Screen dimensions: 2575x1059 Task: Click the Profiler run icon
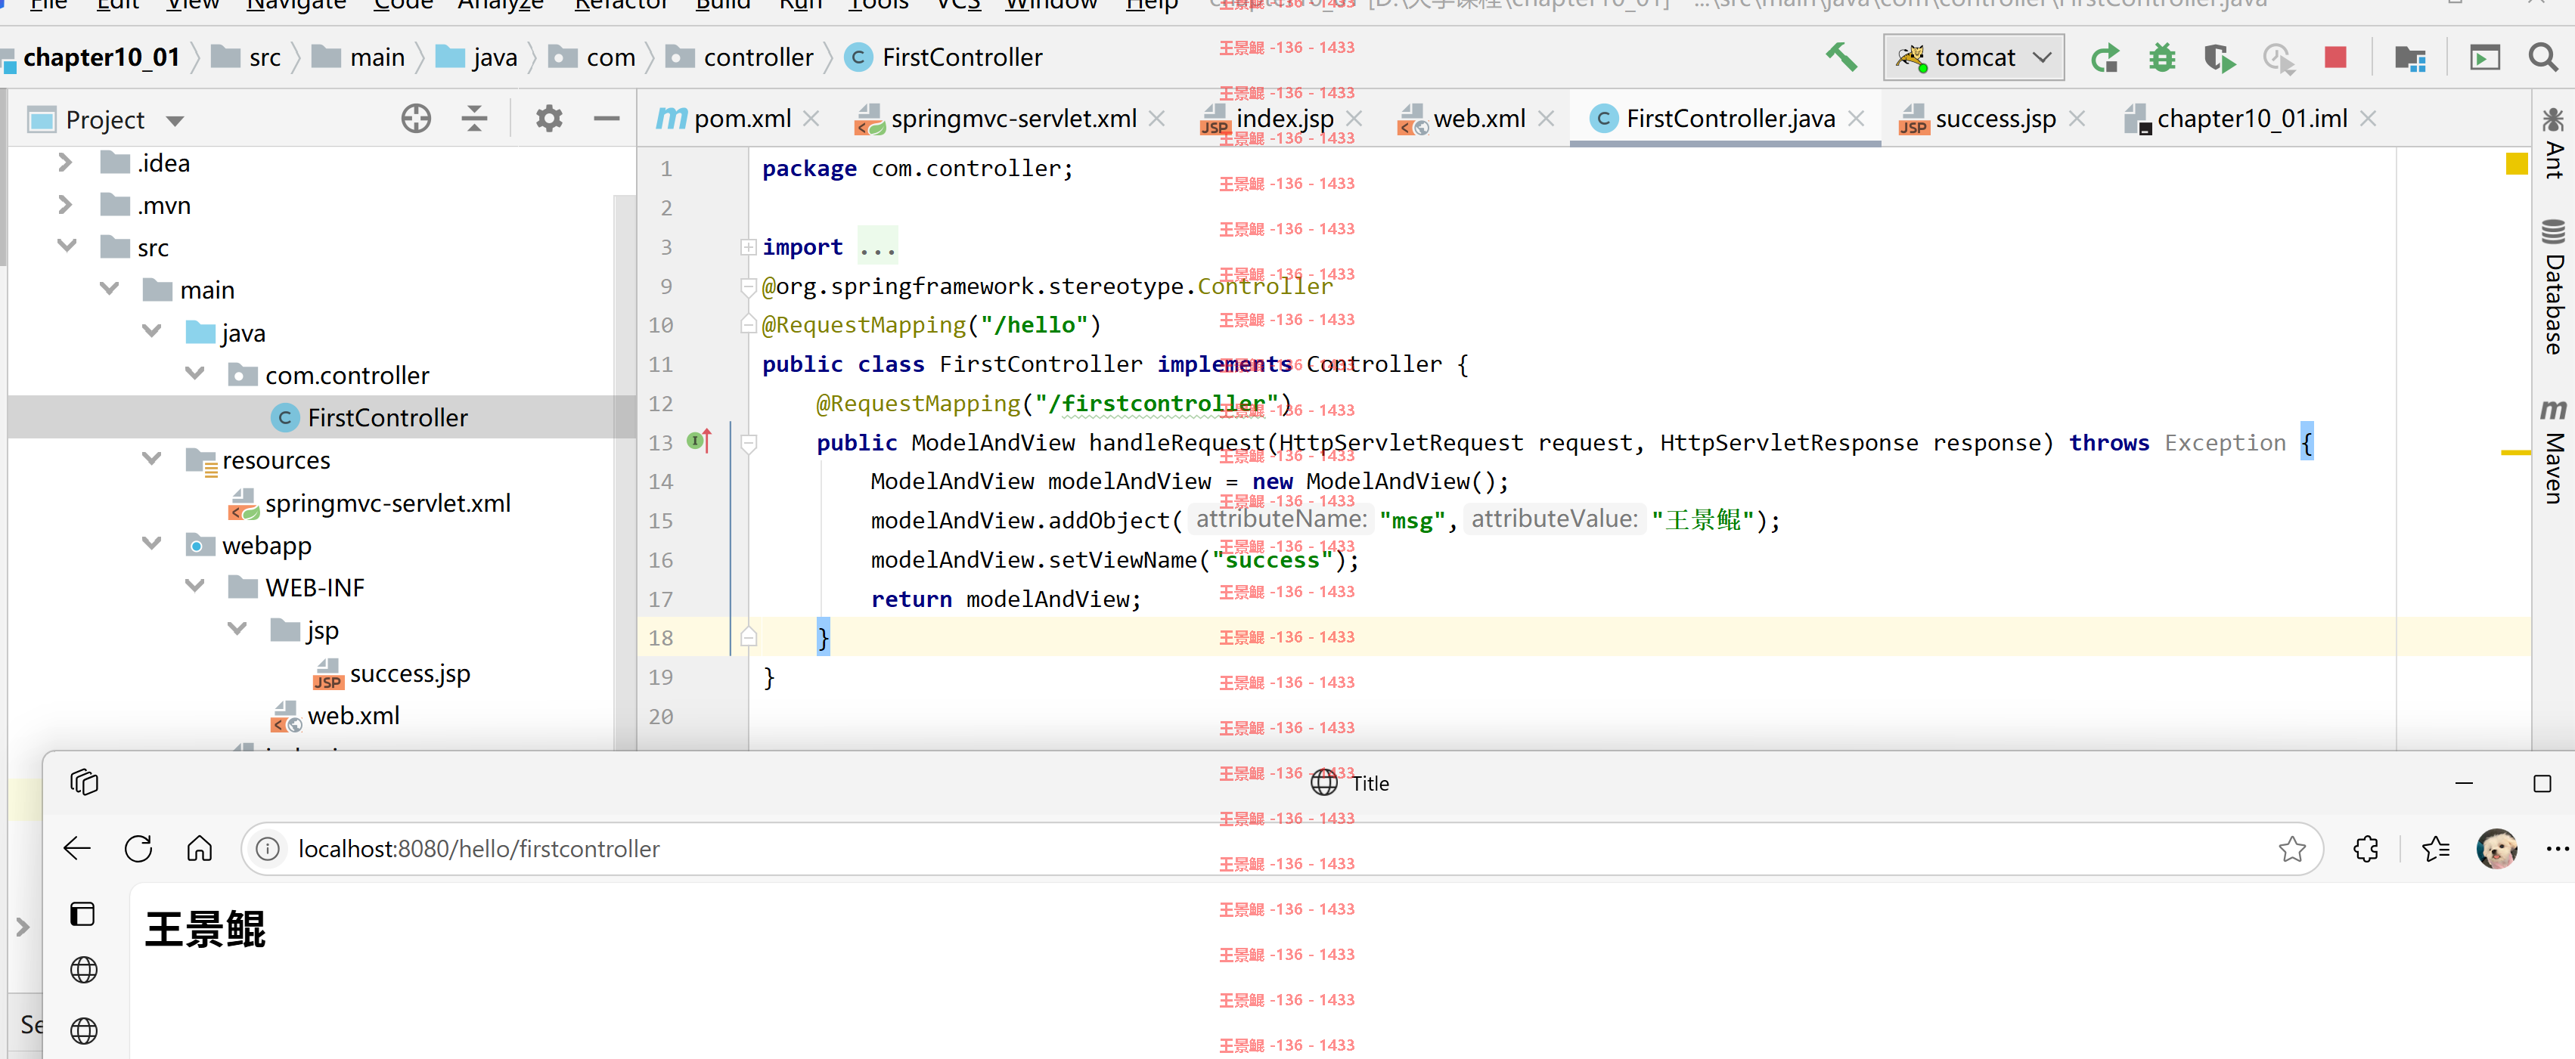point(2278,58)
